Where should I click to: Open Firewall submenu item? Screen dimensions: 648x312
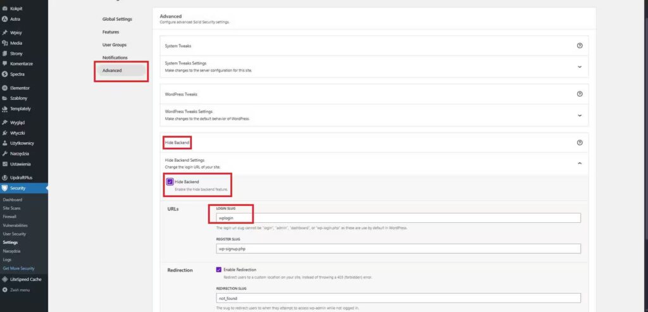click(9, 217)
